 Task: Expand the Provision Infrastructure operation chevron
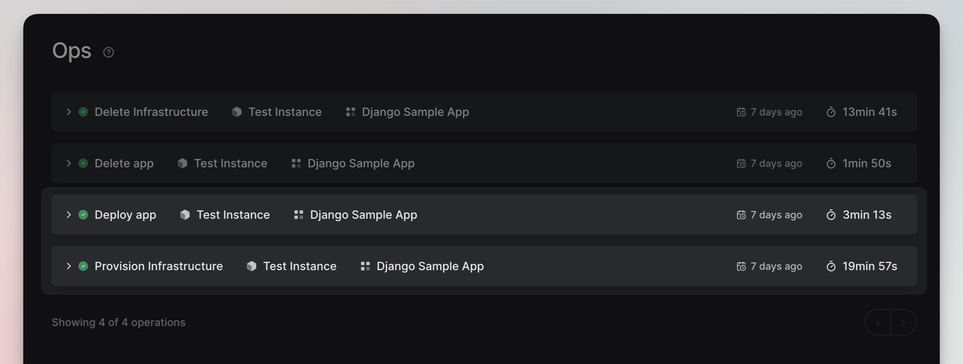[x=69, y=266]
